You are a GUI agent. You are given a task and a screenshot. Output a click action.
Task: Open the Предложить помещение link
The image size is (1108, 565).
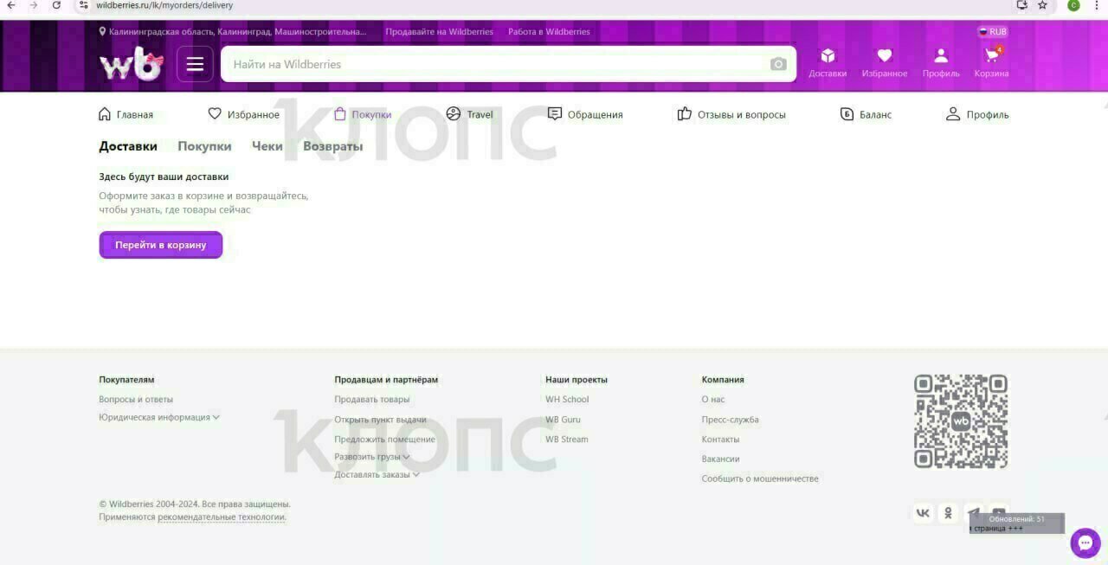pyautogui.click(x=385, y=440)
